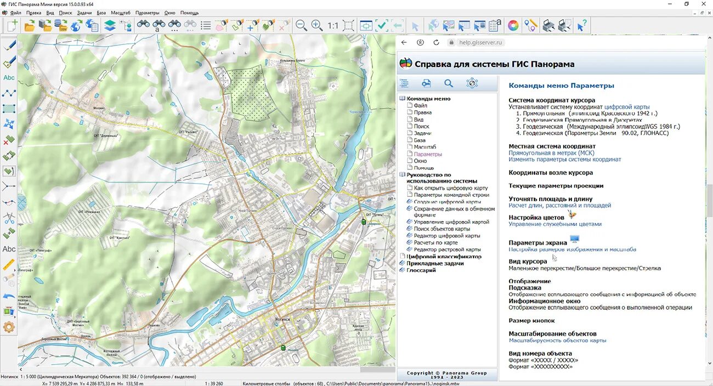Open the object list icon
The width and height of the screenshot is (713, 386).
(x=206, y=25)
